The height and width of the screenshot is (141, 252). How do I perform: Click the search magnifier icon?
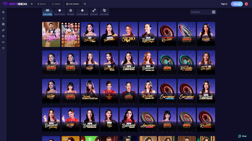point(85,4)
